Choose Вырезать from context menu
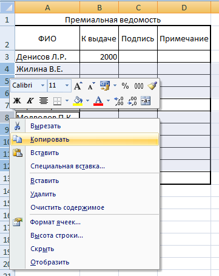Viewport: 219px width, 276px height. coord(84,126)
